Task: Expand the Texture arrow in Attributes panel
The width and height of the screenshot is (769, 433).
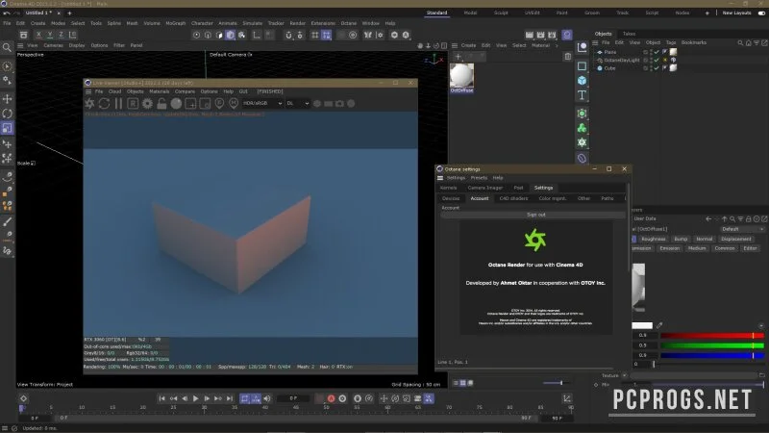Action: 624,375
